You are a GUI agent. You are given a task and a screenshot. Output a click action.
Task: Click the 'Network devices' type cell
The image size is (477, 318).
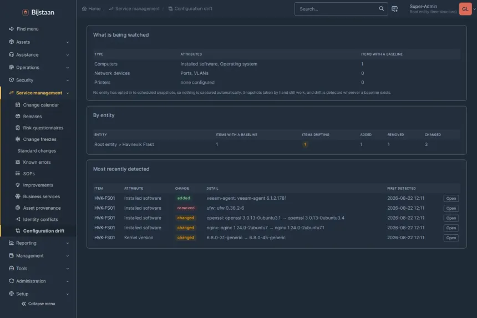pos(112,73)
